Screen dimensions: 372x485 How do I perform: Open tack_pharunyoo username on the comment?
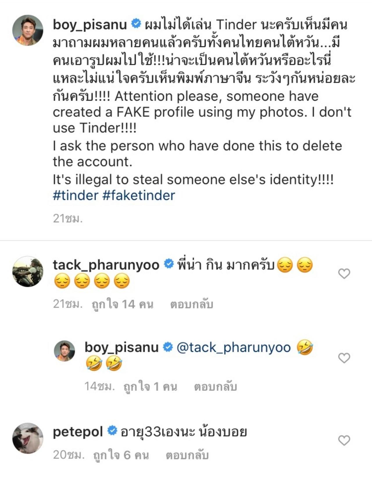point(106,265)
